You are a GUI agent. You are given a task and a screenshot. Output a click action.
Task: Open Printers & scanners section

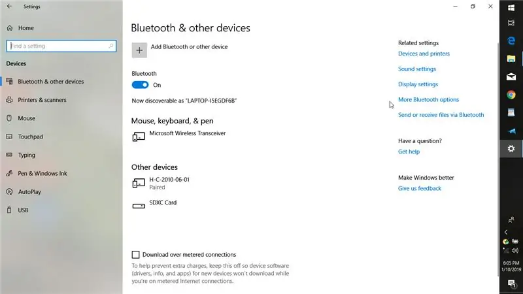click(x=42, y=100)
